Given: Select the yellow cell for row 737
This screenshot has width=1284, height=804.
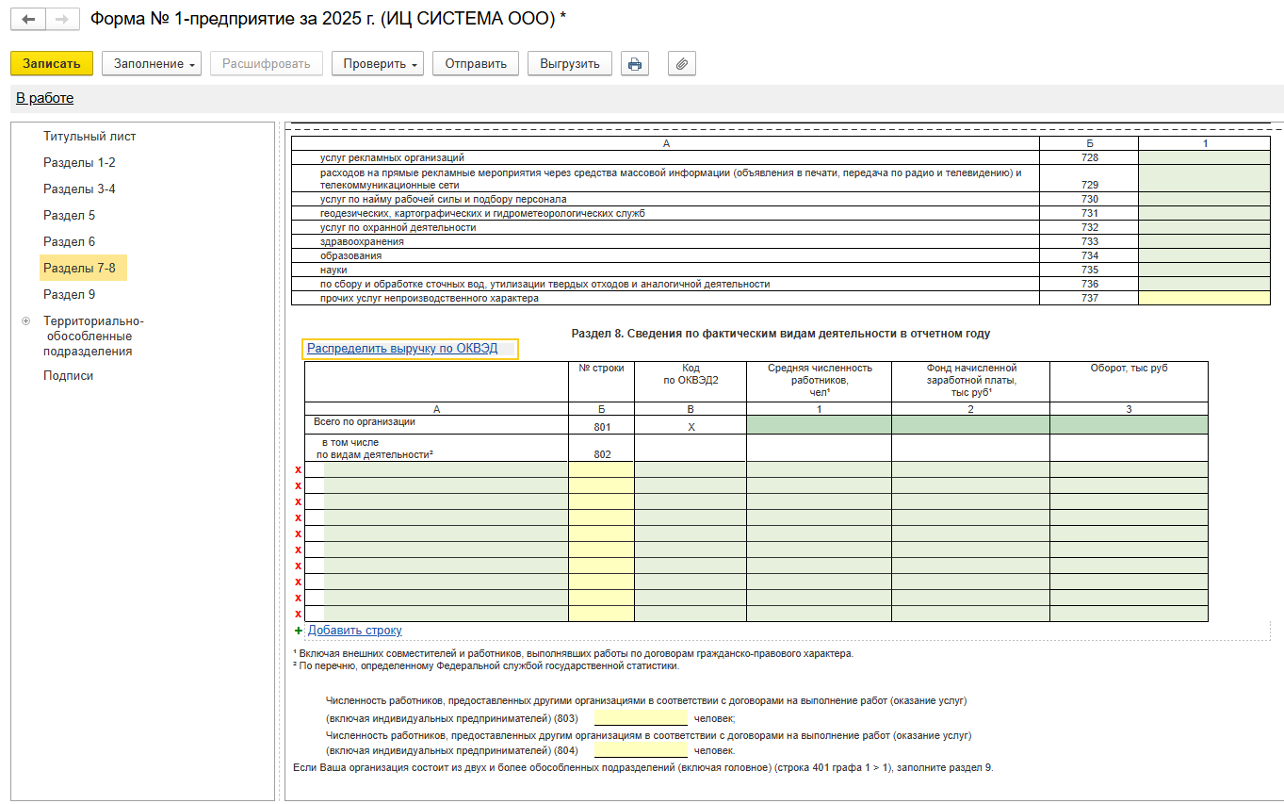Looking at the screenshot, I should 1204,299.
